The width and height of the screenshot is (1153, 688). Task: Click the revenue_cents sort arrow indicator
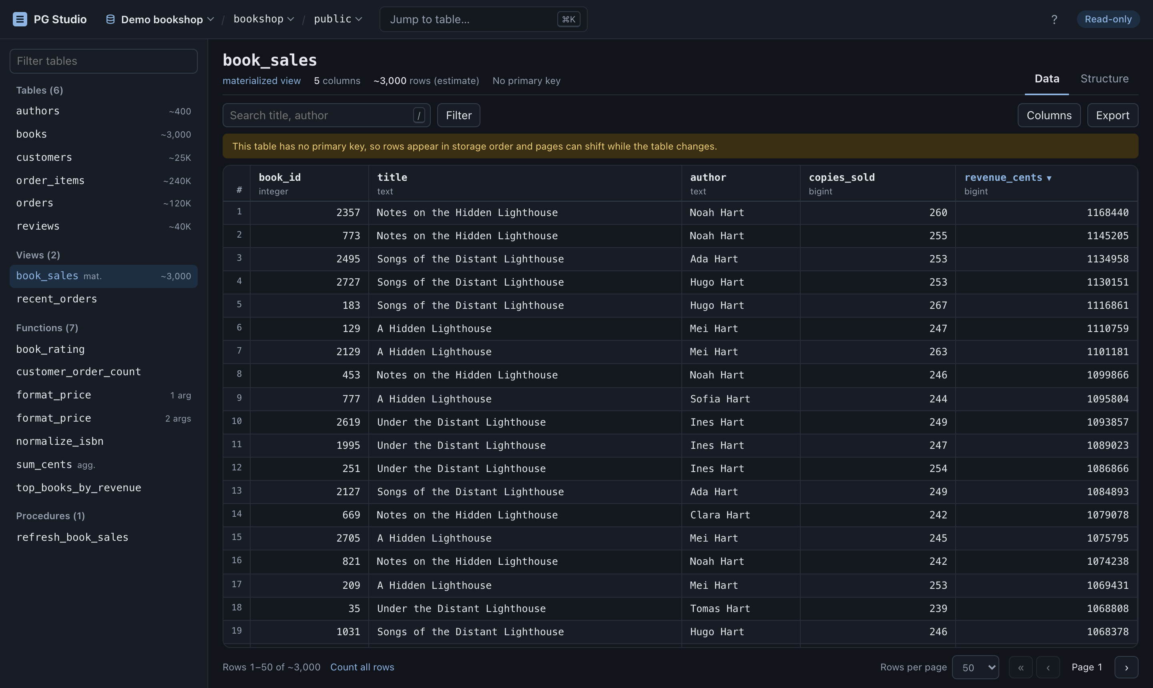coord(1049,178)
